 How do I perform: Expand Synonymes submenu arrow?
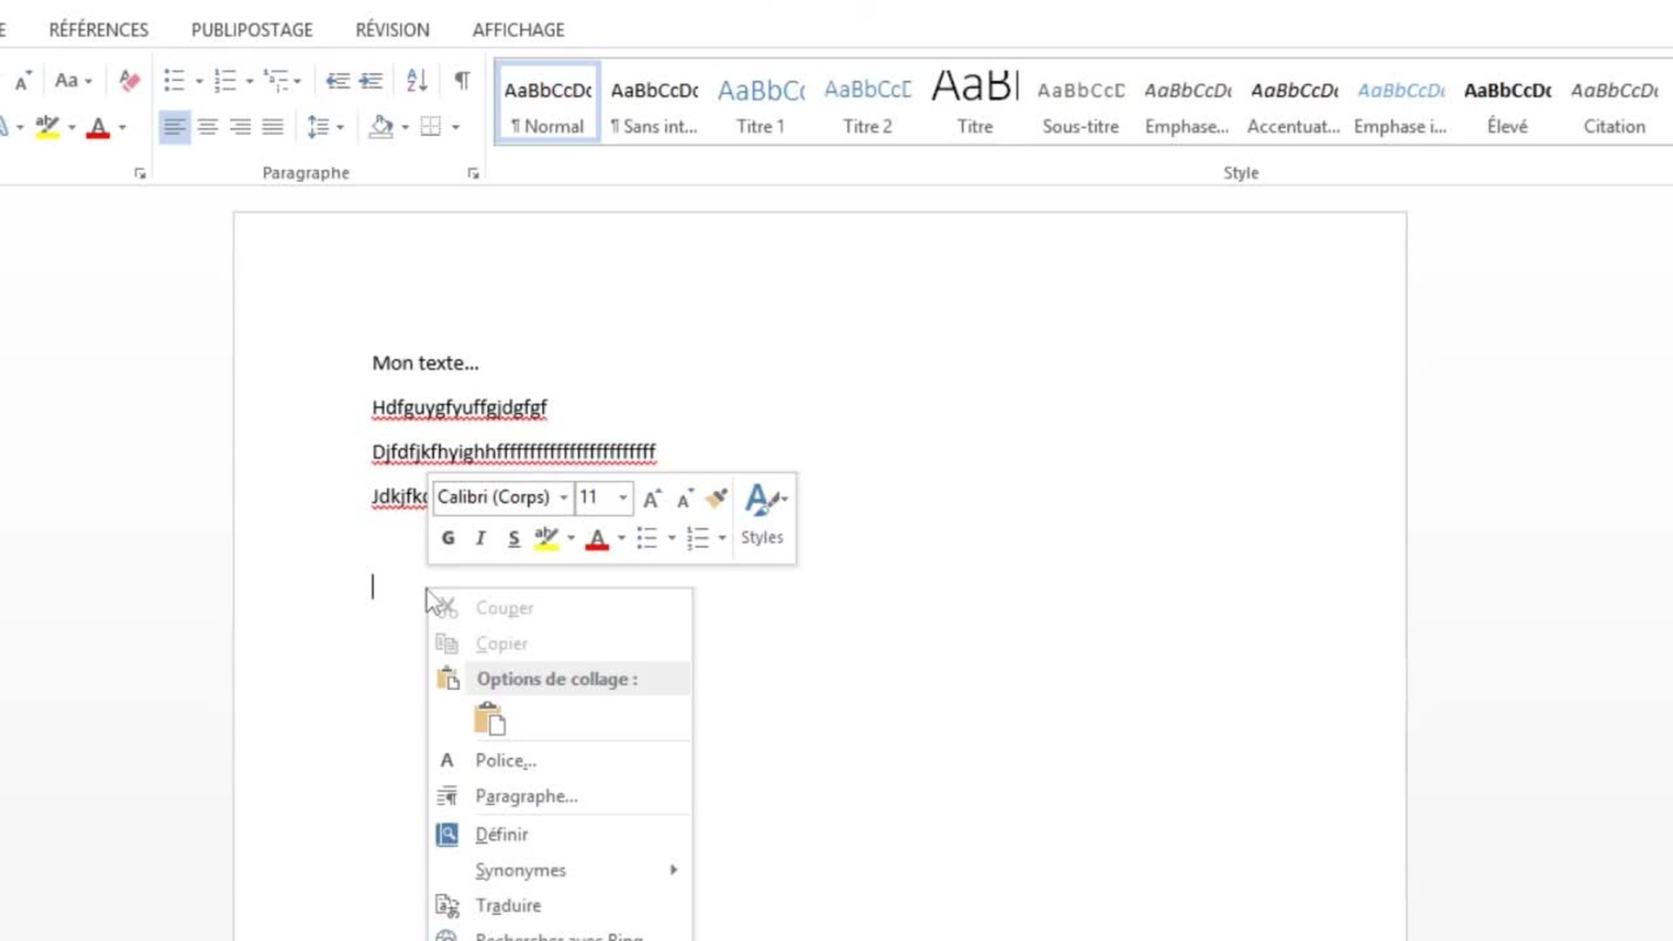tap(673, 870)
